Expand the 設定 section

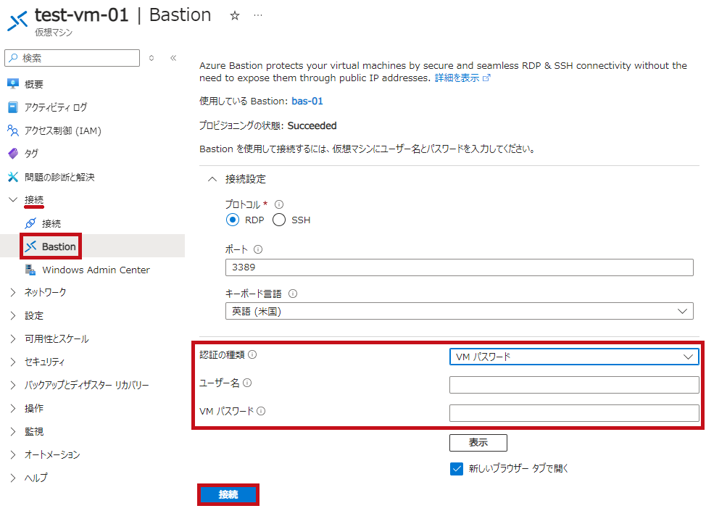[x=13, y=315]
